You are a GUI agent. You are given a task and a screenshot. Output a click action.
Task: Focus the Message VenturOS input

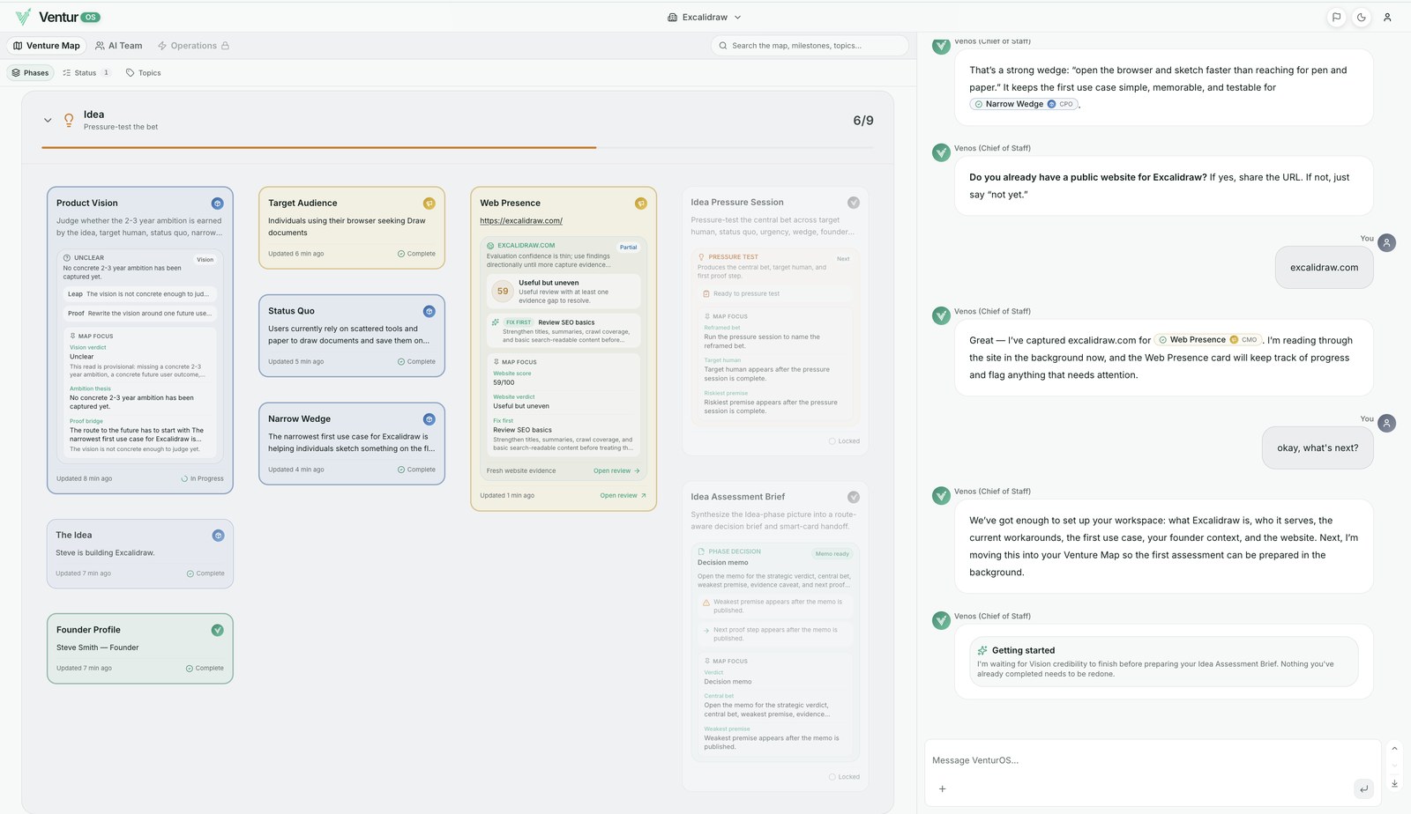coord(1151,760)
